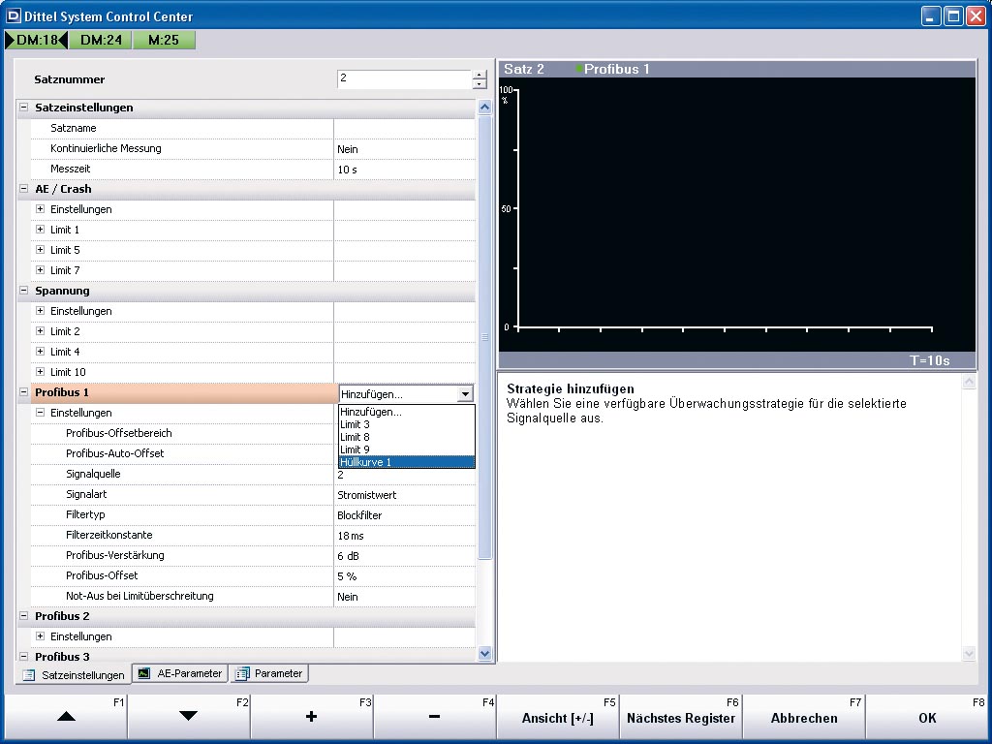Click the F4 minus button
992x744 pixels.
(x=434, y=717)
